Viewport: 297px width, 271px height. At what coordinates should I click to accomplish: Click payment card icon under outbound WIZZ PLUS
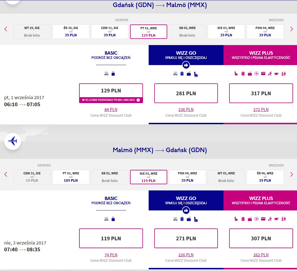click(263, 74)
